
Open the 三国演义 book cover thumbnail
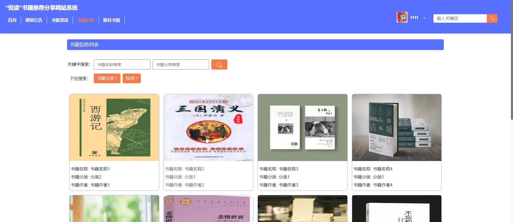click(208, 128)
